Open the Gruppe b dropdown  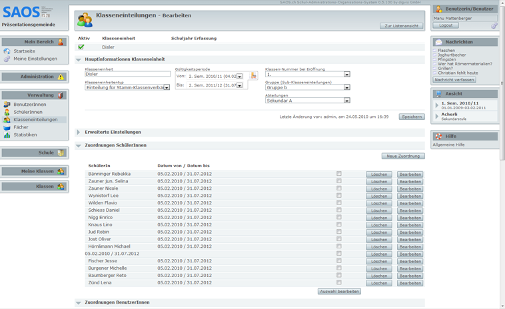pos(347,87)
